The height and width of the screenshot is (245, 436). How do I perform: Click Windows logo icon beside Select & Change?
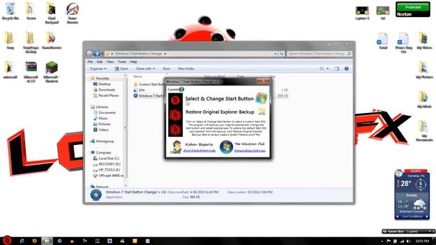pyautogui.click(x=262, y=98)
